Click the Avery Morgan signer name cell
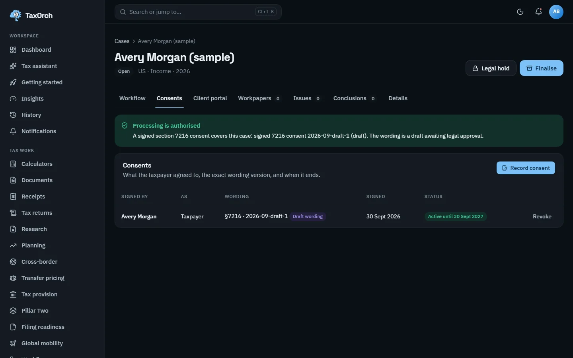This screenshot has height=358, width=573. 139,216
